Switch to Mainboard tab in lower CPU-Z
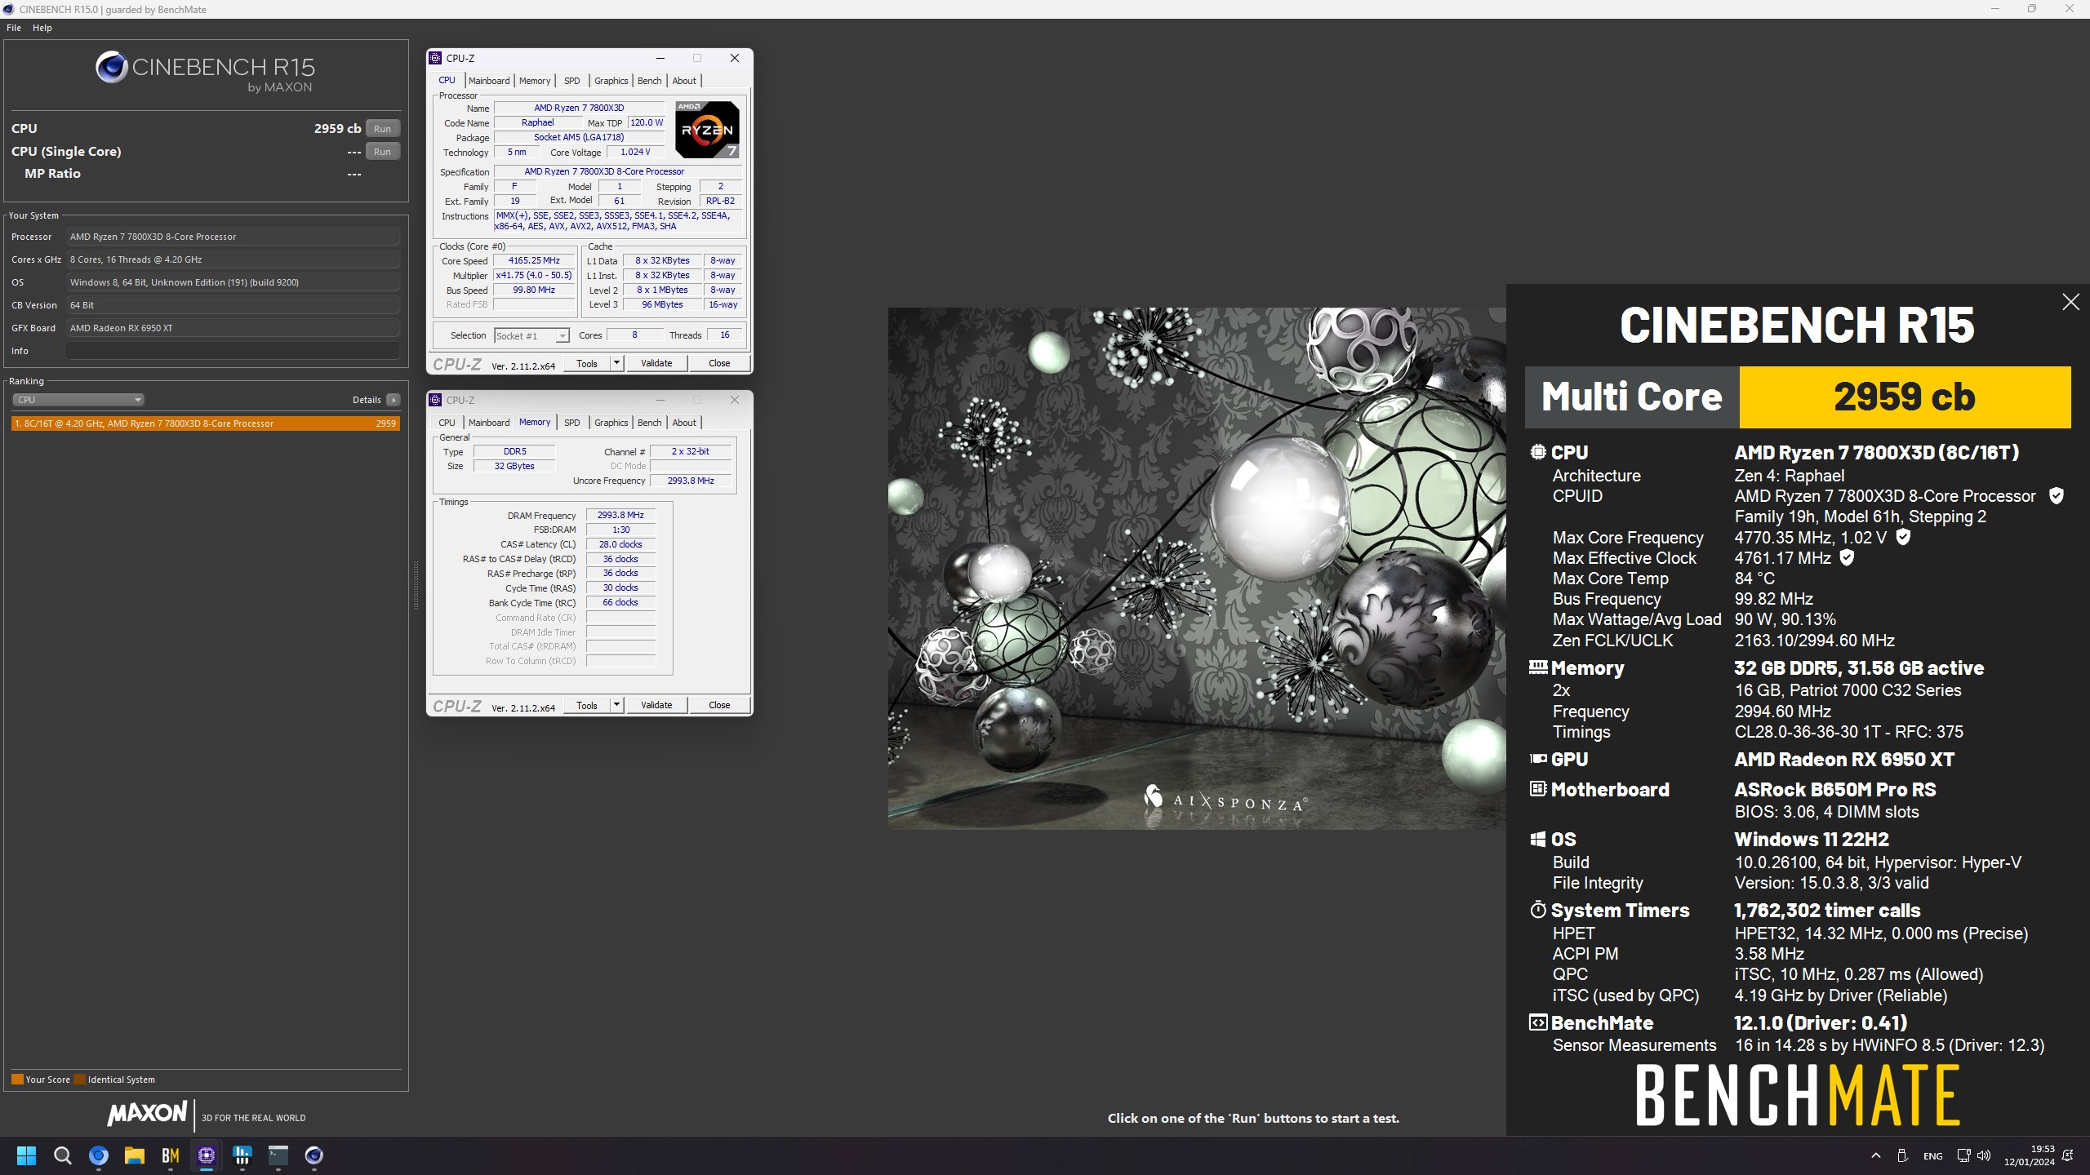This screenshot has height=1175, width=2090. pos(489,423)
